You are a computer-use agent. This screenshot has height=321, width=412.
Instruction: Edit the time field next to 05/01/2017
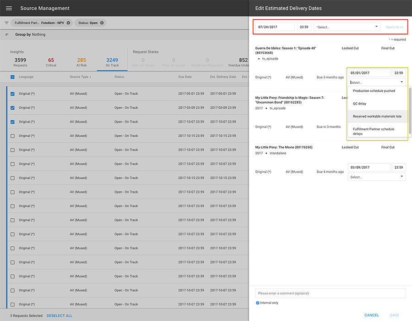click(x=399, y=73)
